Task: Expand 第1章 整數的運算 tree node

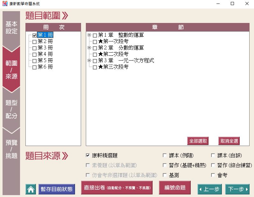Action: coord(89,35)
